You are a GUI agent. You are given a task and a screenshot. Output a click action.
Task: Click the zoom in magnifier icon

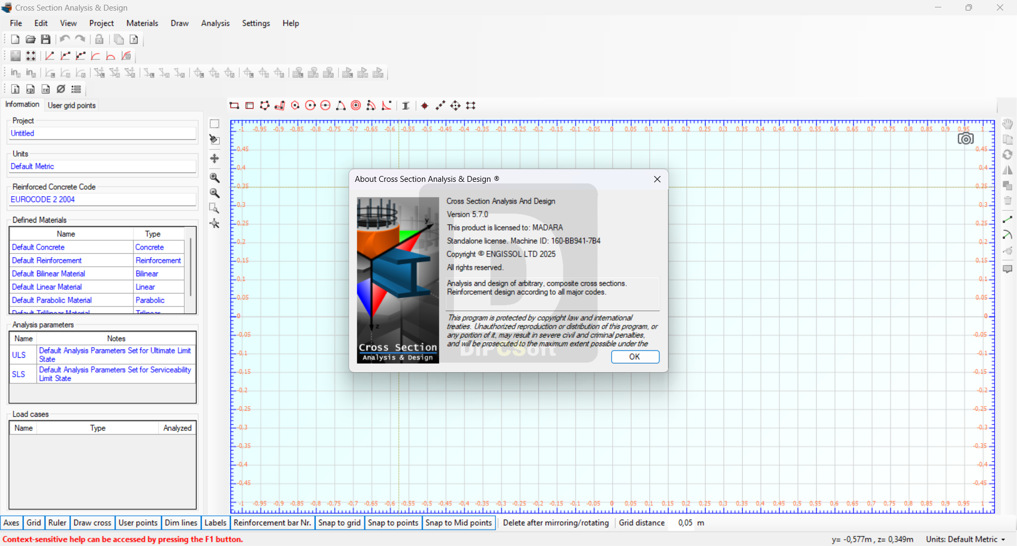click(215, 178)
